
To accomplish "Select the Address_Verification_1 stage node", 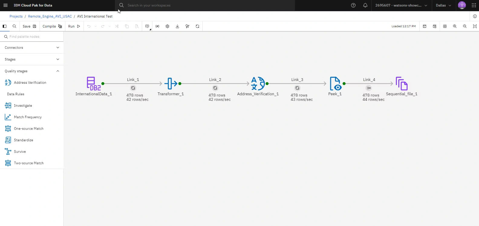I will pyautogui.click(x=258, y=84).
